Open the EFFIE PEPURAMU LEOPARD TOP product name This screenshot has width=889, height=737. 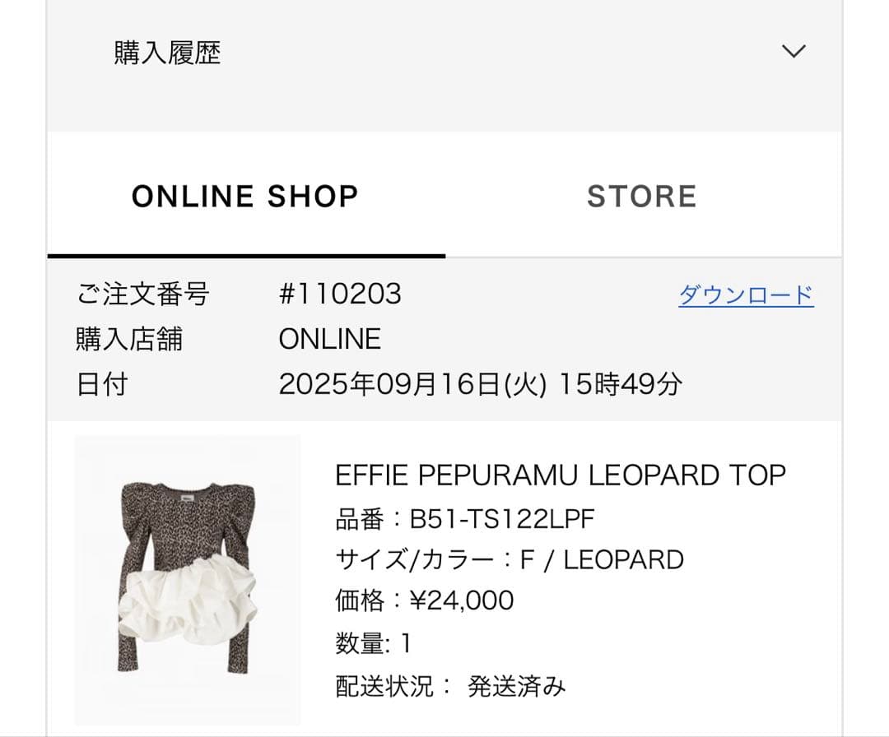coord(562,475)
